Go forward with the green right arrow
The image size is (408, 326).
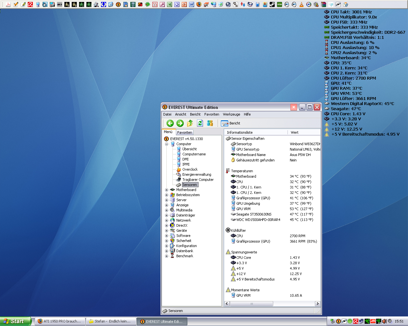[180, 123]
